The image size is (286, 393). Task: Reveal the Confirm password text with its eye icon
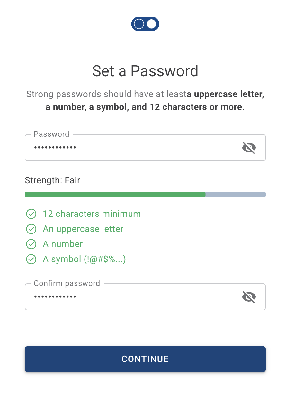249,297
